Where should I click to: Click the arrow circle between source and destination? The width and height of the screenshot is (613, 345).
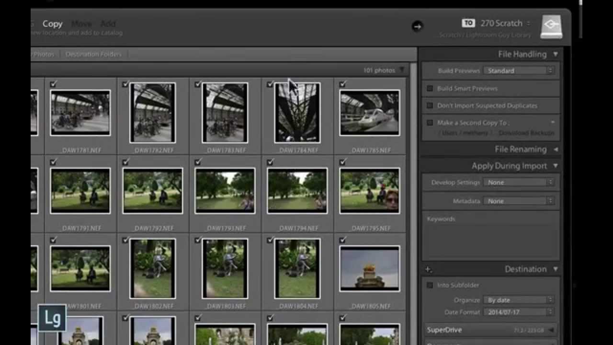point(417,26)
